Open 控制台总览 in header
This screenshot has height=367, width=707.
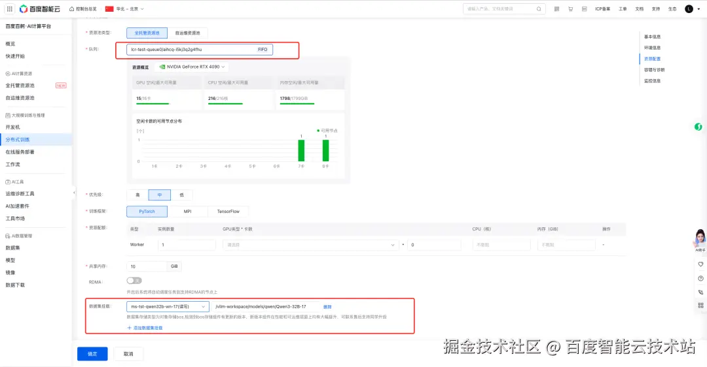83,8
